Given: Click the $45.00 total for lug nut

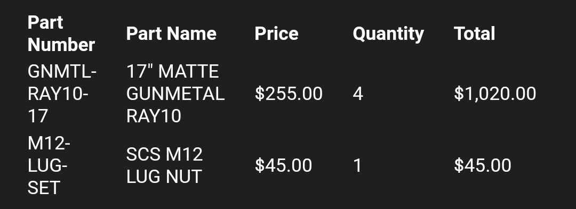Looking at the screenshot, I should 482,165.
